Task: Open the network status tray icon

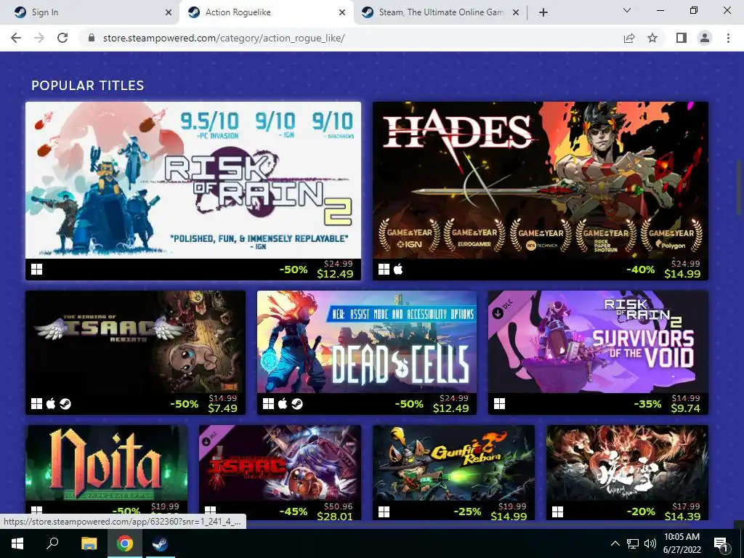Action: pyautogui.click(x=633, y=543)
